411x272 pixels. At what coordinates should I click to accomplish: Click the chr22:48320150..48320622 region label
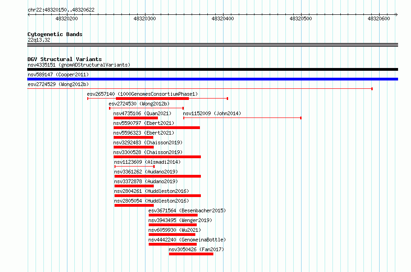61,10
